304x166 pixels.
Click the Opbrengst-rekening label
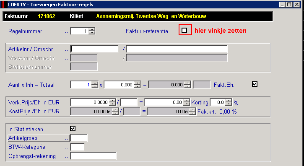(x=32, y=156)
